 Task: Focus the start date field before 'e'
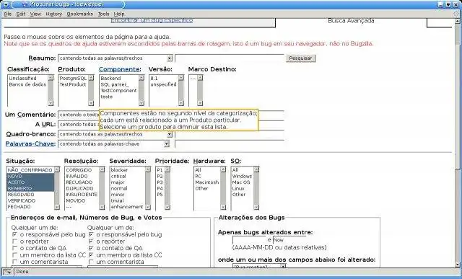(249, 240)
